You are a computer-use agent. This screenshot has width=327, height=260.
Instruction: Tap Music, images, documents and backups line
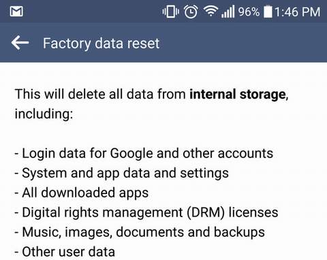(140, 232)
